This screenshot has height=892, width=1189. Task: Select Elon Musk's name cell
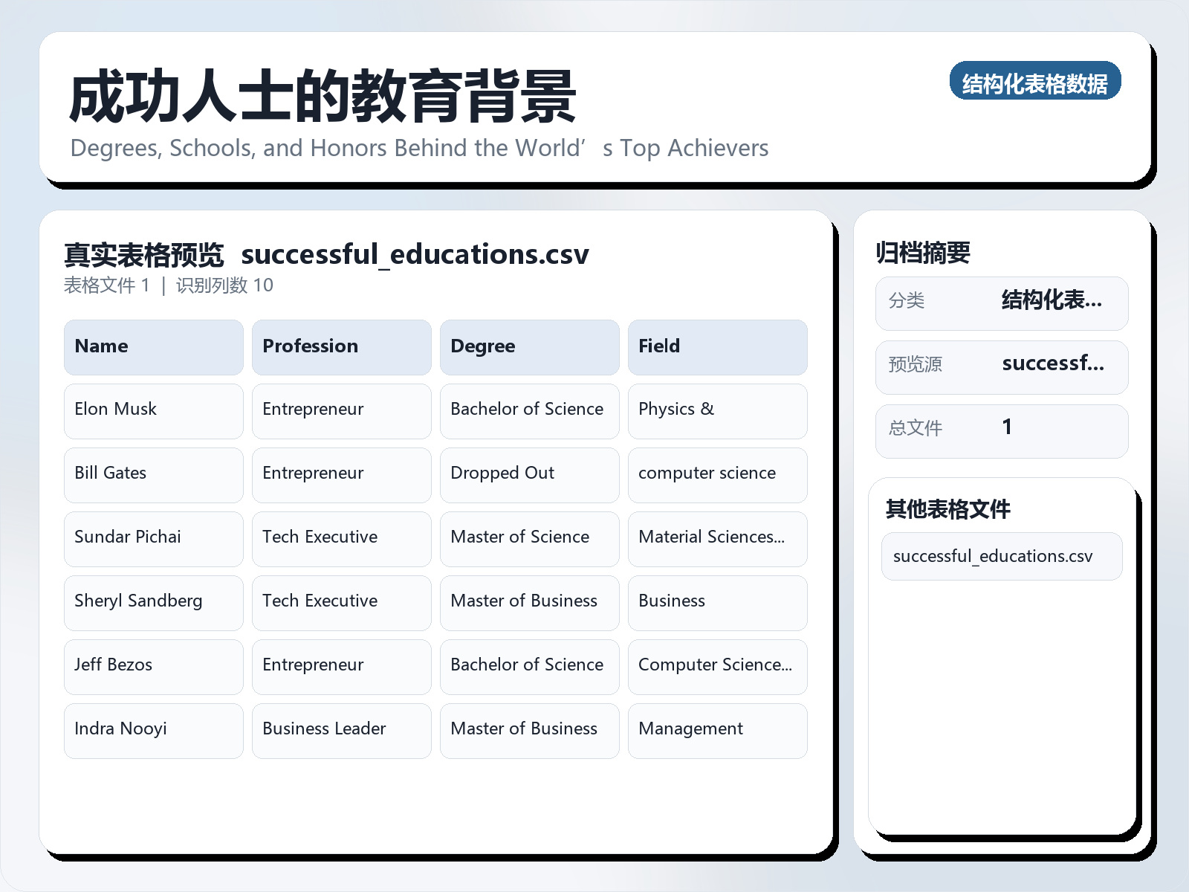(153, 410)
